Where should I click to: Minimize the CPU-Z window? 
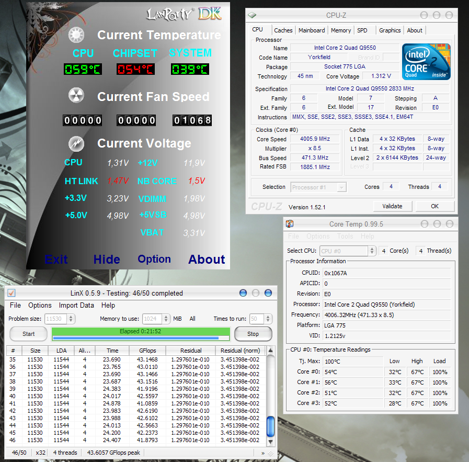point(424,15)
